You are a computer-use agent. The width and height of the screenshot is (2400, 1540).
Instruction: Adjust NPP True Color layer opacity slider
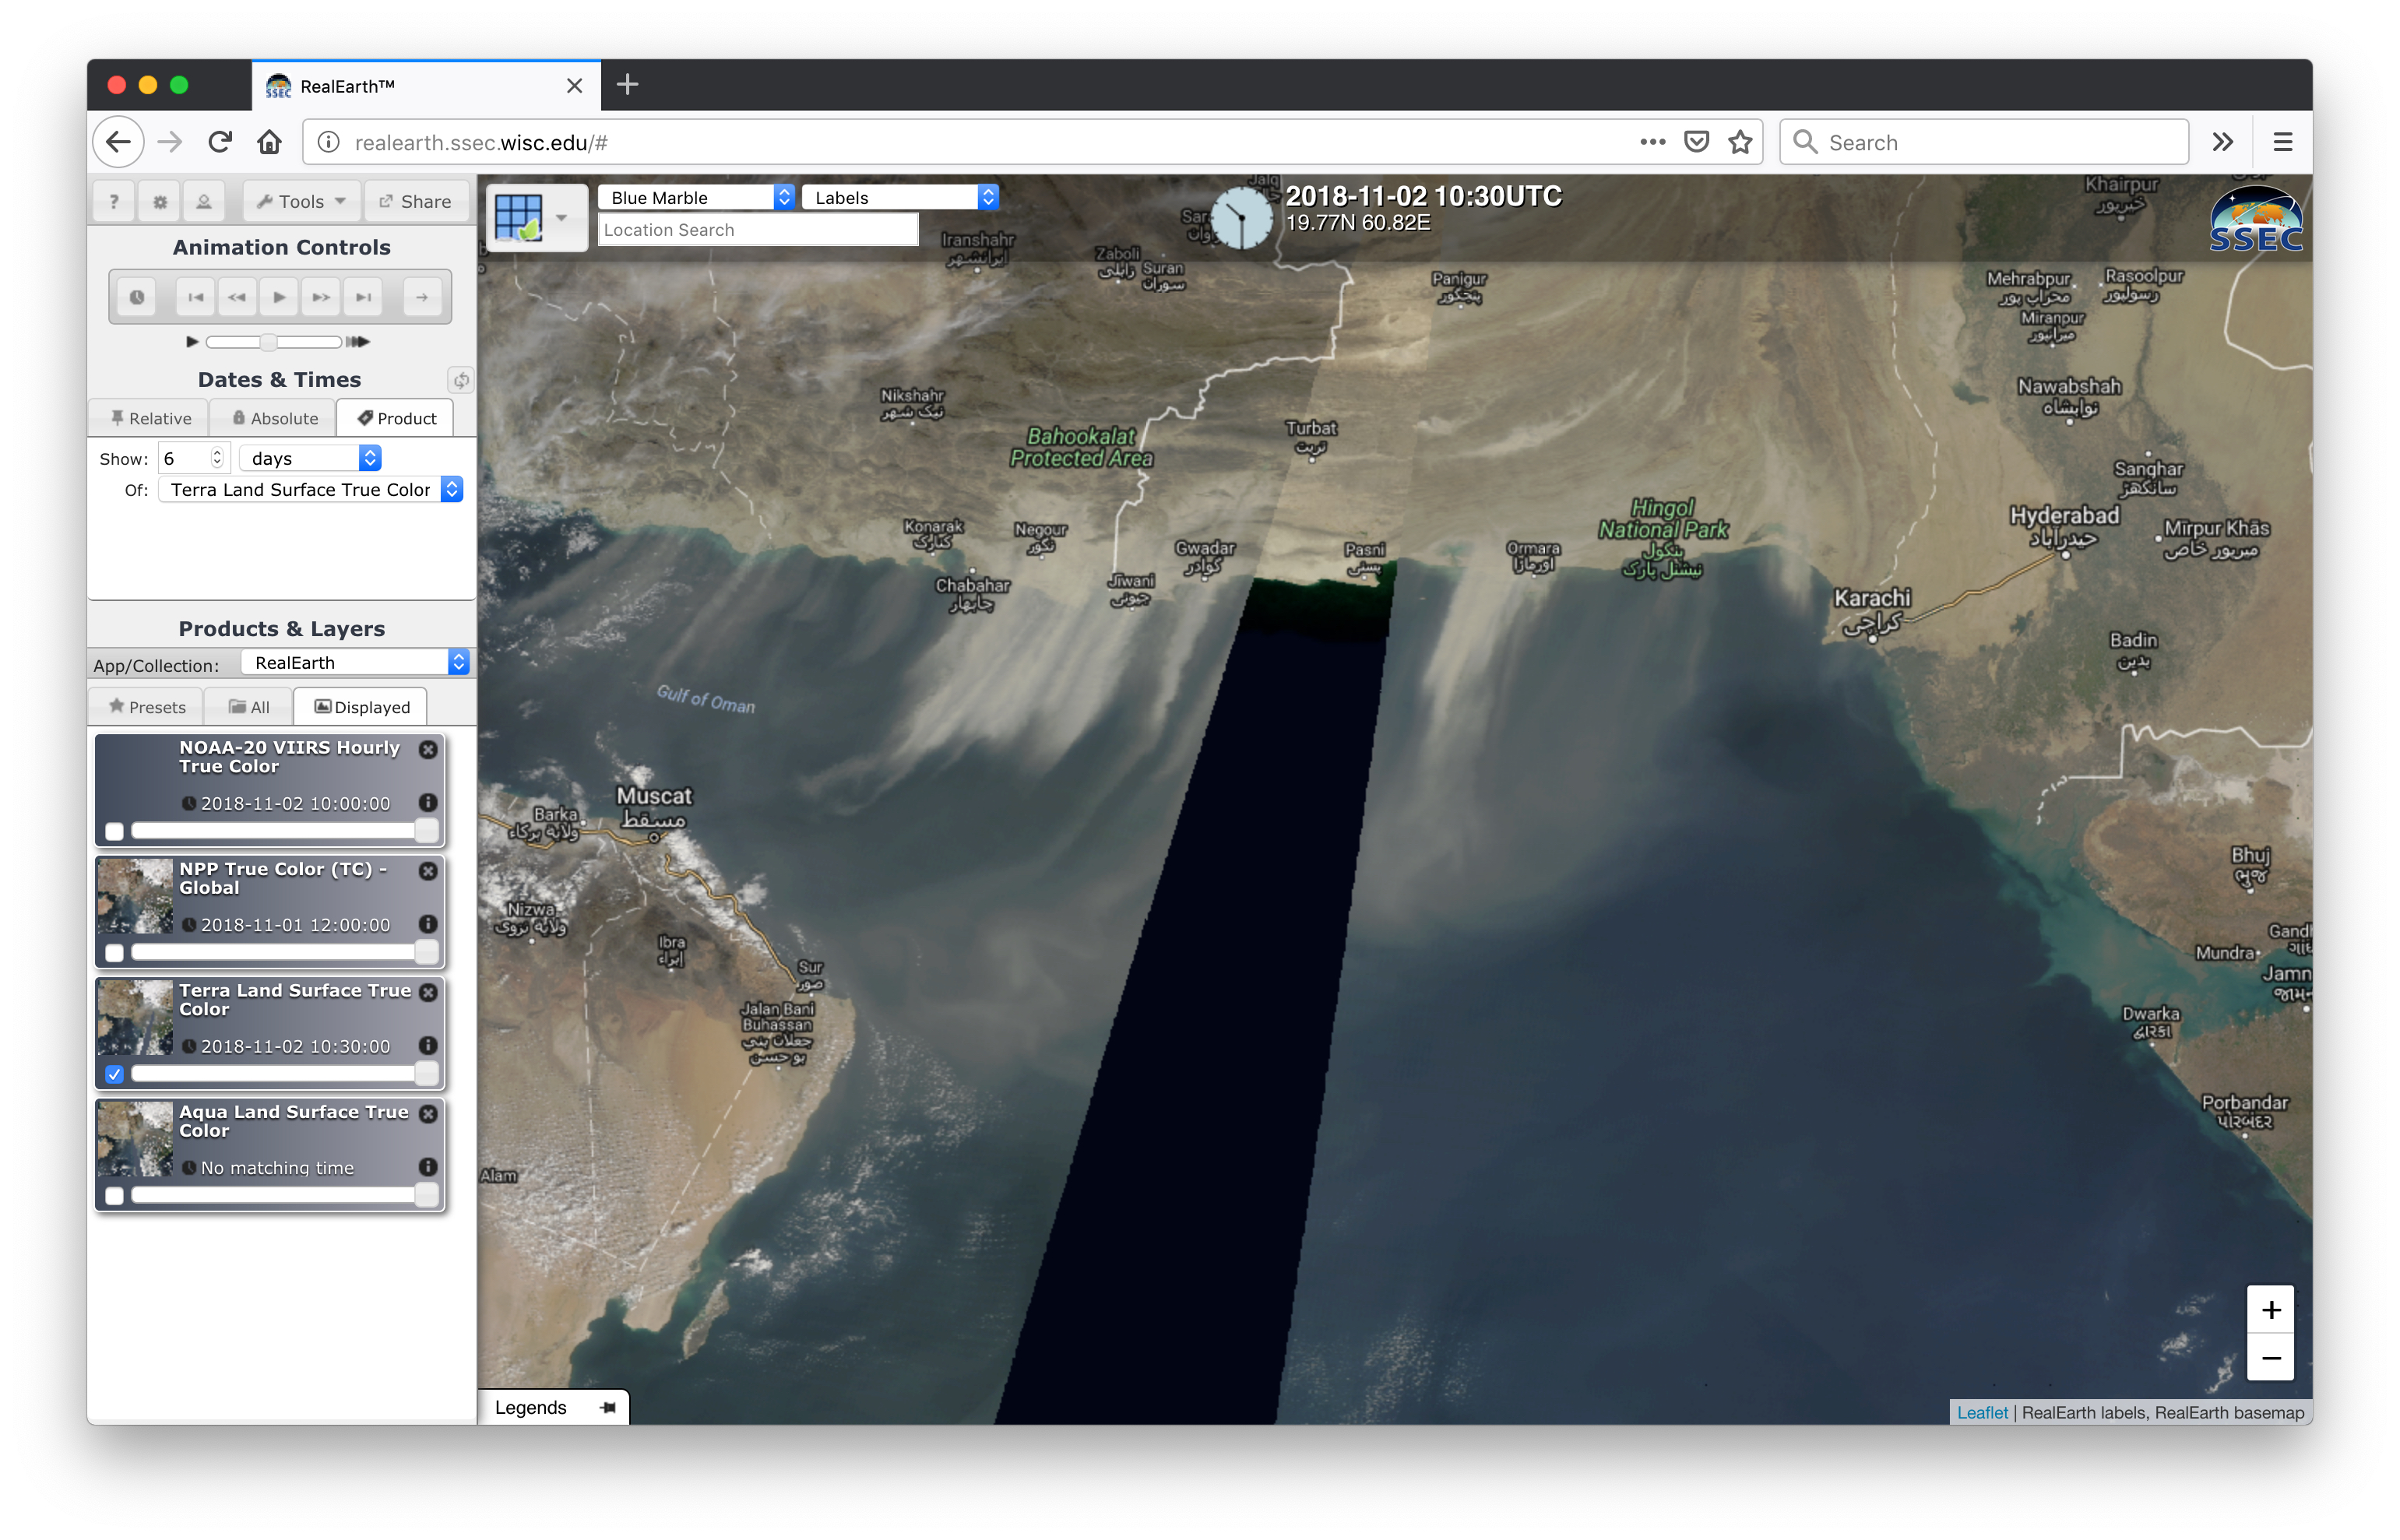coord(285,953)
